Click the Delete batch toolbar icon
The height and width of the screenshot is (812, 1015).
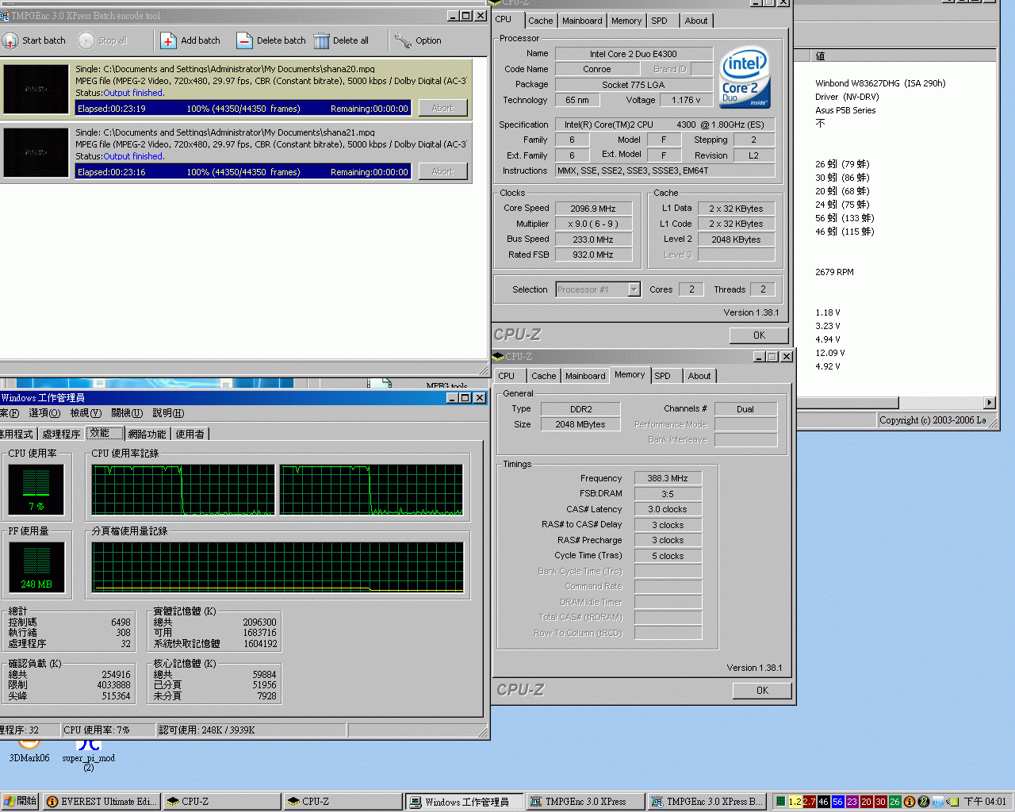244,40
